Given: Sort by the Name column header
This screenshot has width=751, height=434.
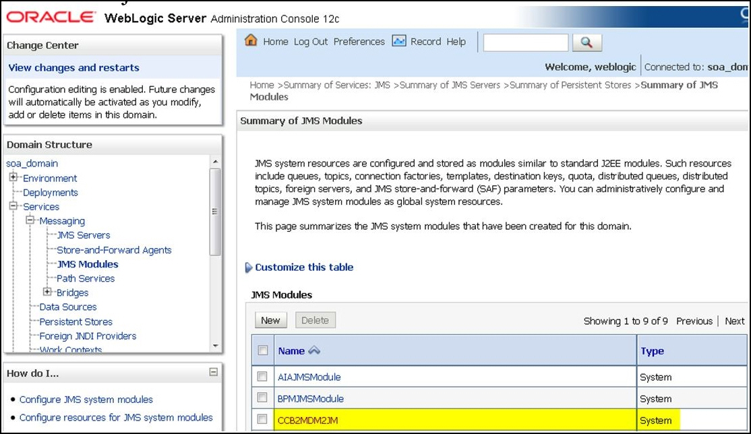Looking at the screenshot, I should coord(291,350).
